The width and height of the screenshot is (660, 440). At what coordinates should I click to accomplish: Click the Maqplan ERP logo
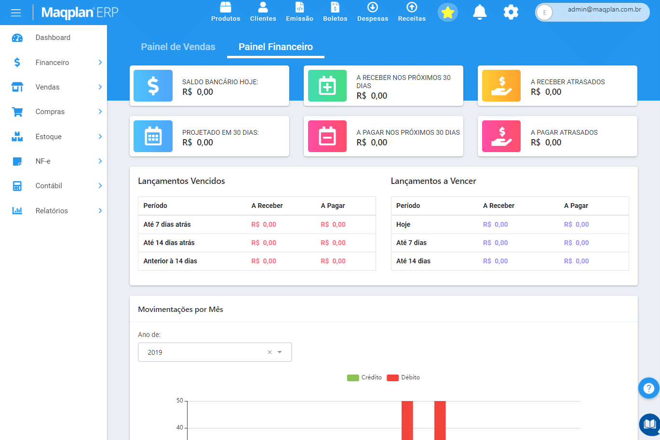tap(80, 13)
